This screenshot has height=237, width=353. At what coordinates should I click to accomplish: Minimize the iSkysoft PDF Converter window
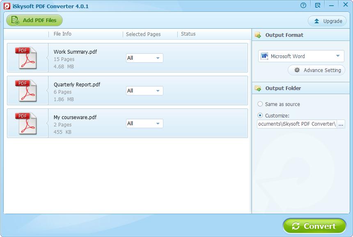(x=331, y=6)
